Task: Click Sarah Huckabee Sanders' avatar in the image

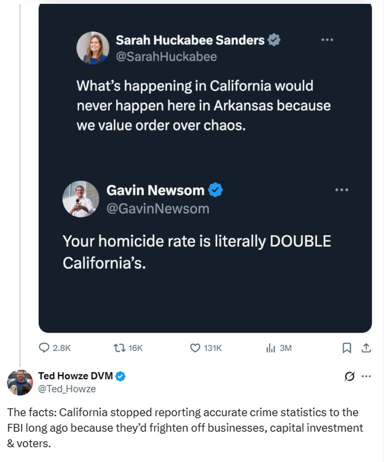Action: coord(92,48)
